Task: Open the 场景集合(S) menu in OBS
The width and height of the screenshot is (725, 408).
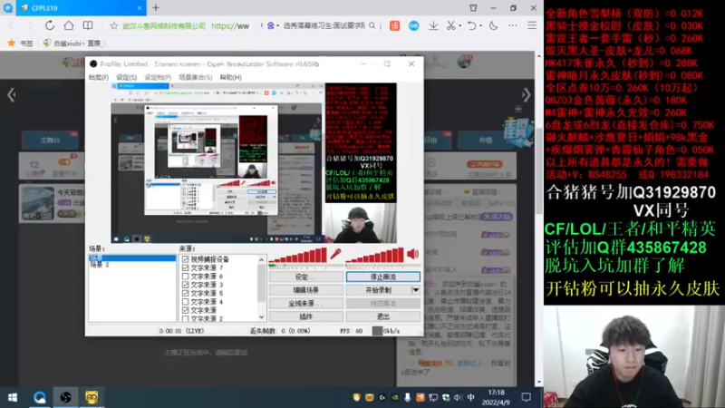Action: [195, 77]
